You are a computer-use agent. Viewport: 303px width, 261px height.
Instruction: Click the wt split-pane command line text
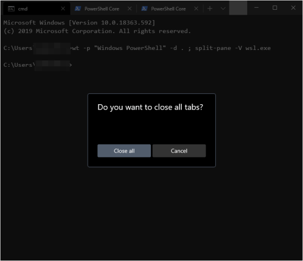(171, 48)
